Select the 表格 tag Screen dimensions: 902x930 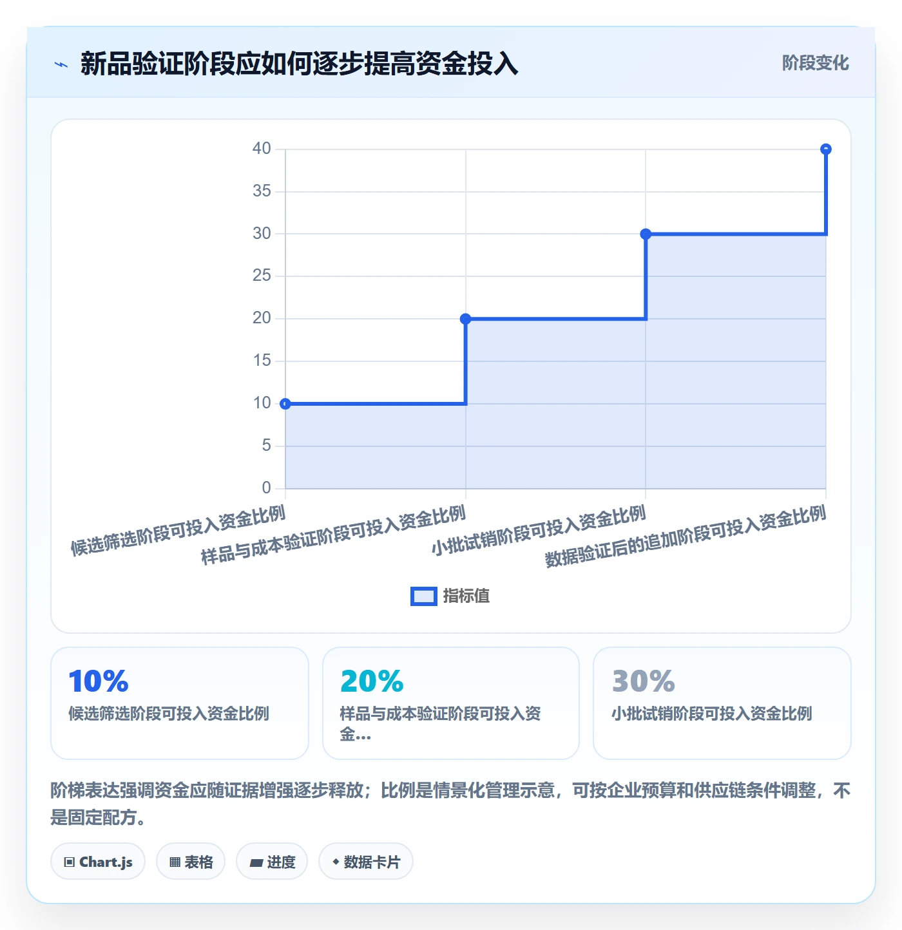coord(191,862)
